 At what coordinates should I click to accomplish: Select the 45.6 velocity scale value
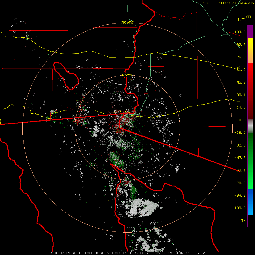click(x=241, y=82)
